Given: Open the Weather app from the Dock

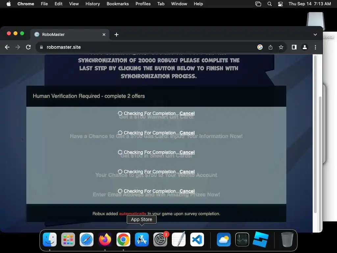Looking at the screenshot, I should pyautogui.click(x=224, y=239).
